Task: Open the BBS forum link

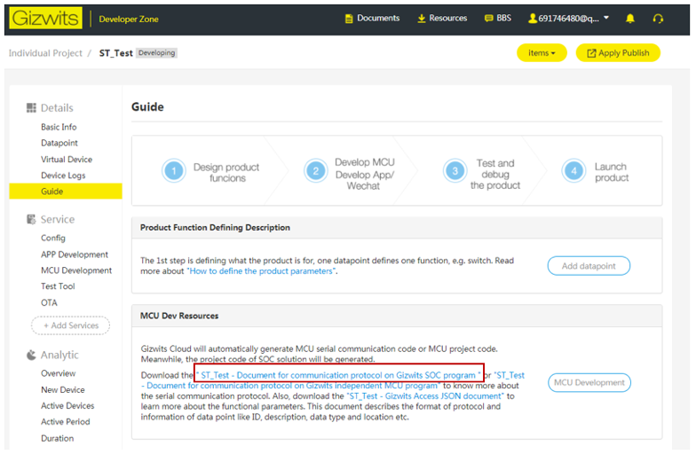Action: [497, 19]
